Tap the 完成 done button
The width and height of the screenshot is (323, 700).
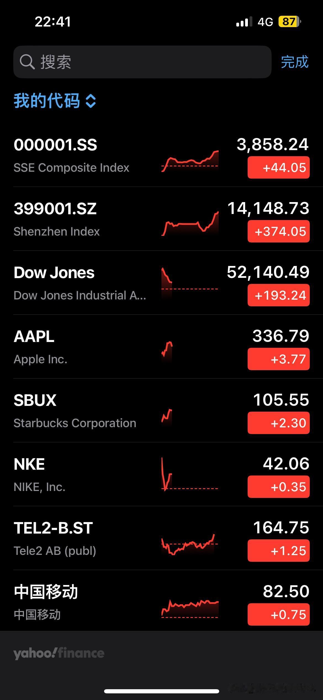click(x=295, y=62)
